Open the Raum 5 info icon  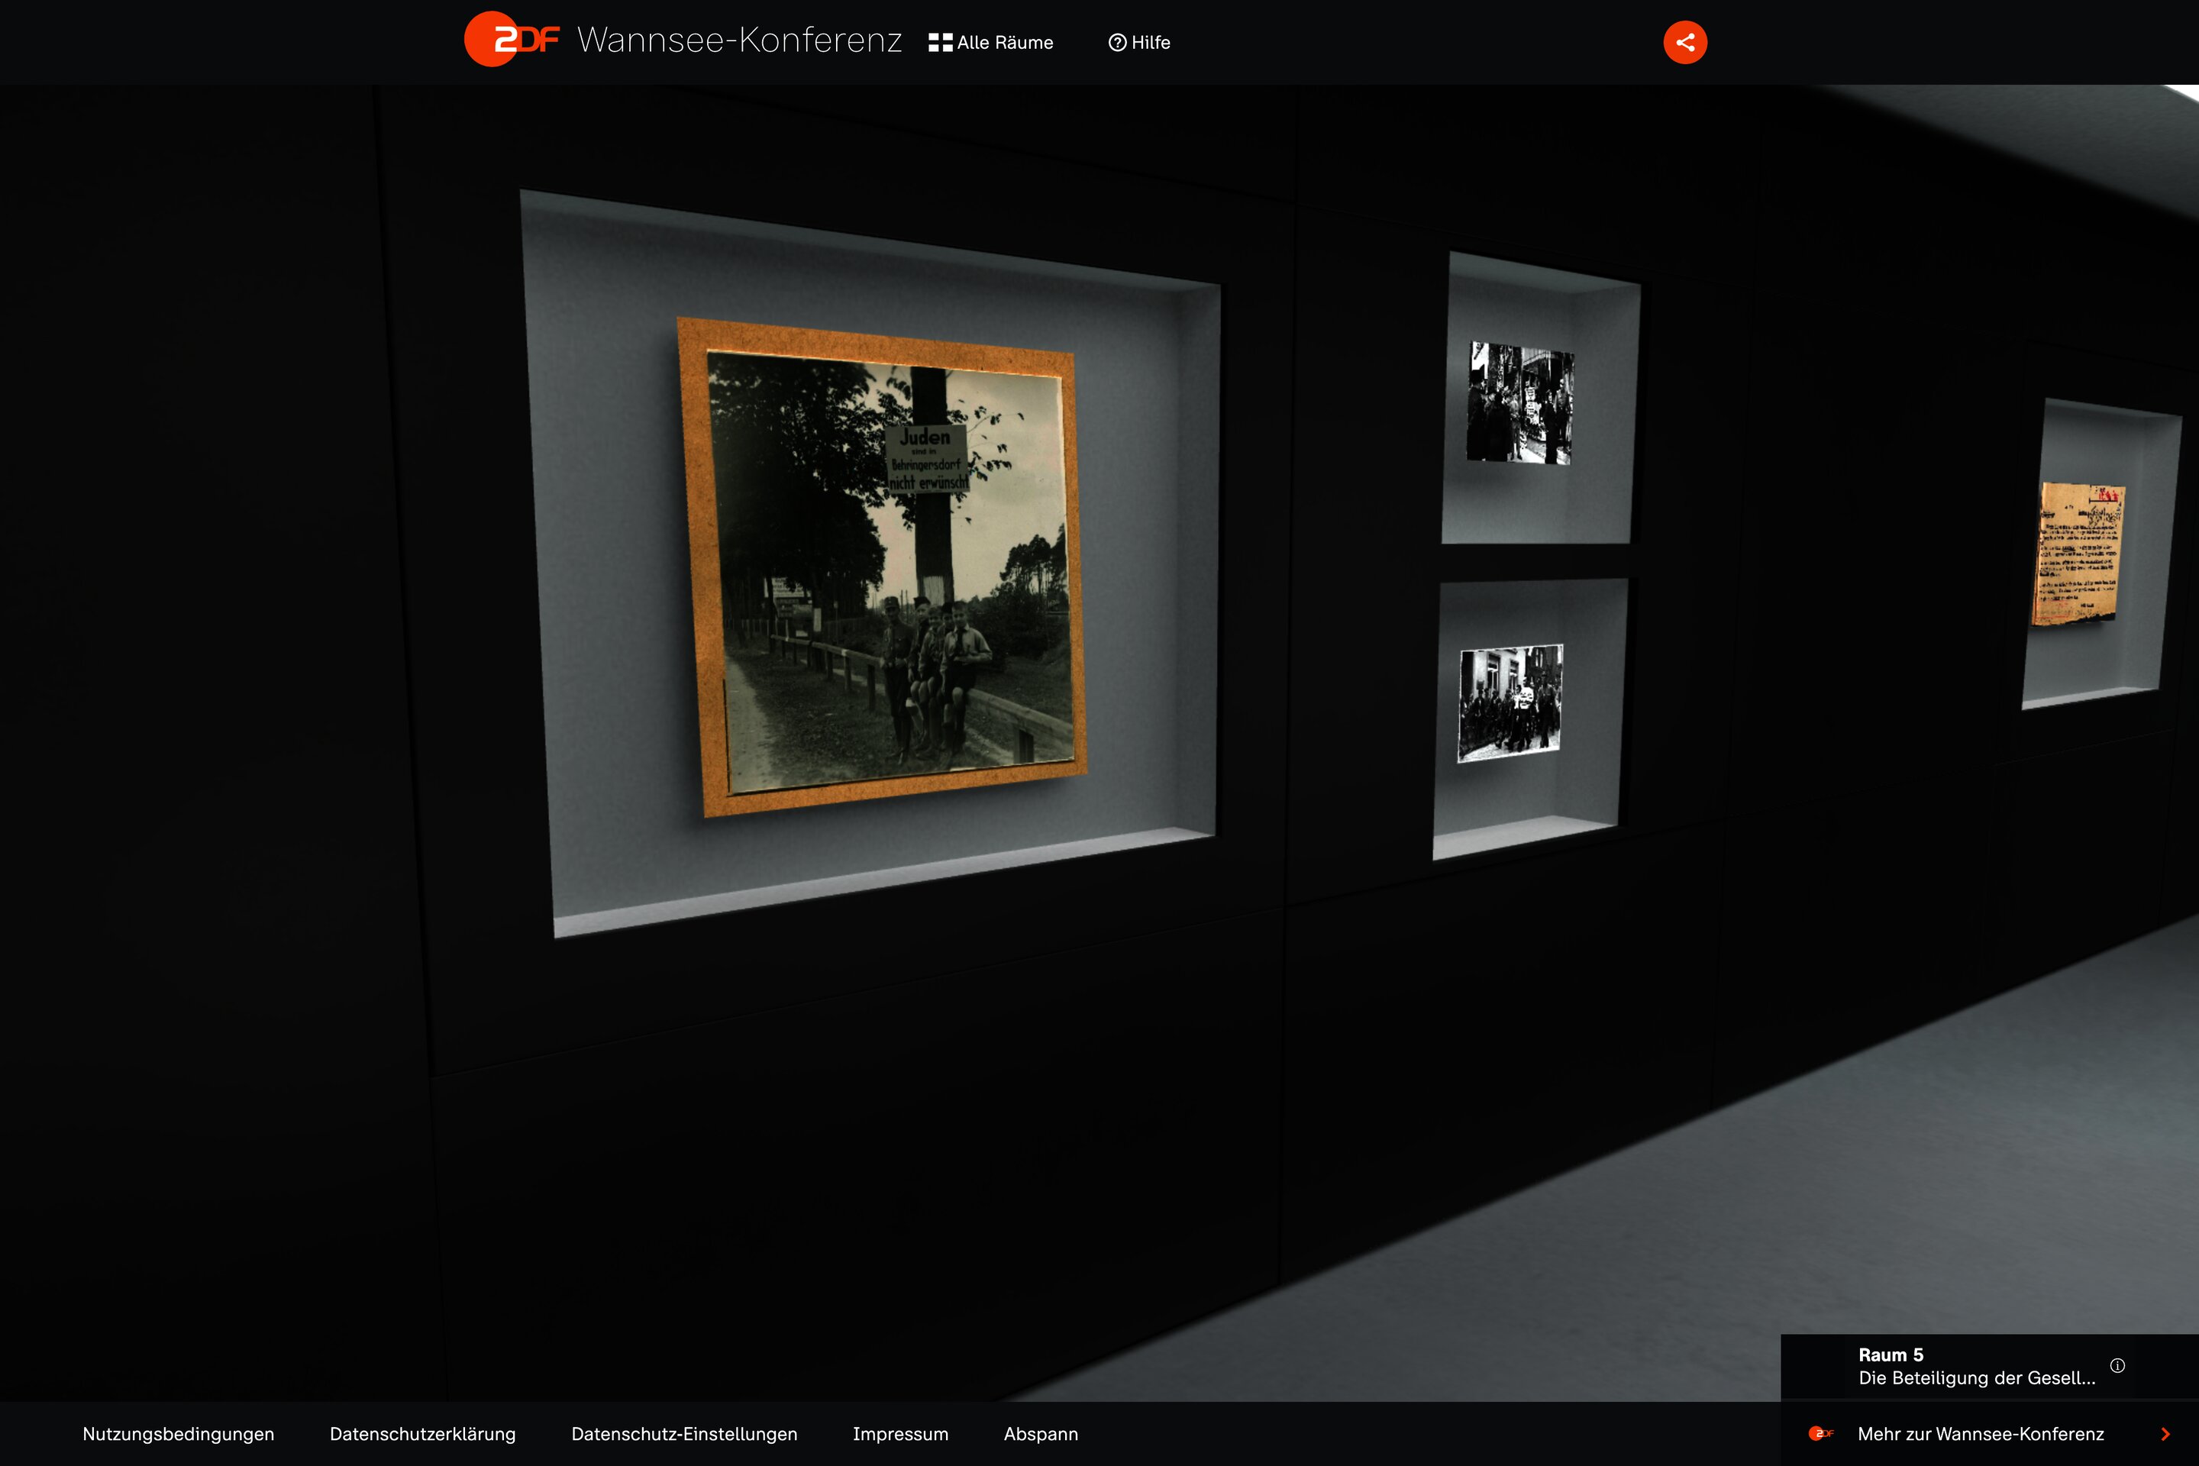click(2117, 1365)
